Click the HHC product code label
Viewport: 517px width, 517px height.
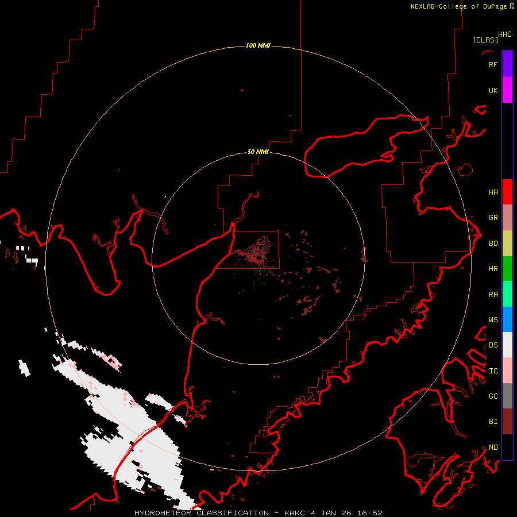coord(504,34)
